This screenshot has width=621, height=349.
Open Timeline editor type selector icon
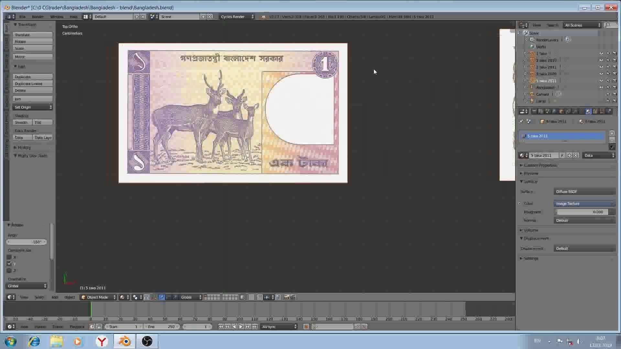[x=11, y=327]
